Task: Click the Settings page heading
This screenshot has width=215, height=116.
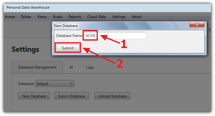Action: coord(25,49)
